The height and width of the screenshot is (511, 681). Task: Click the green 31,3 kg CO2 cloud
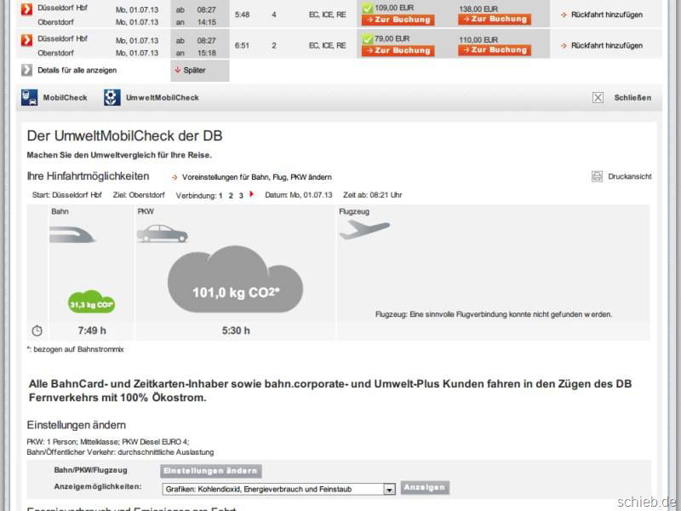pyautogui.click(x=92, y=302)
